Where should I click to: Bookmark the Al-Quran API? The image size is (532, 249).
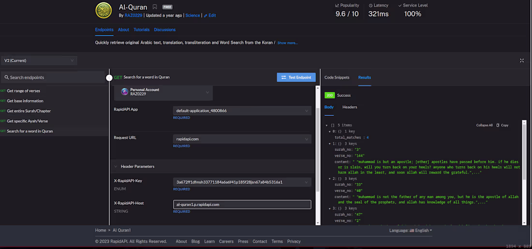point(155,7)
